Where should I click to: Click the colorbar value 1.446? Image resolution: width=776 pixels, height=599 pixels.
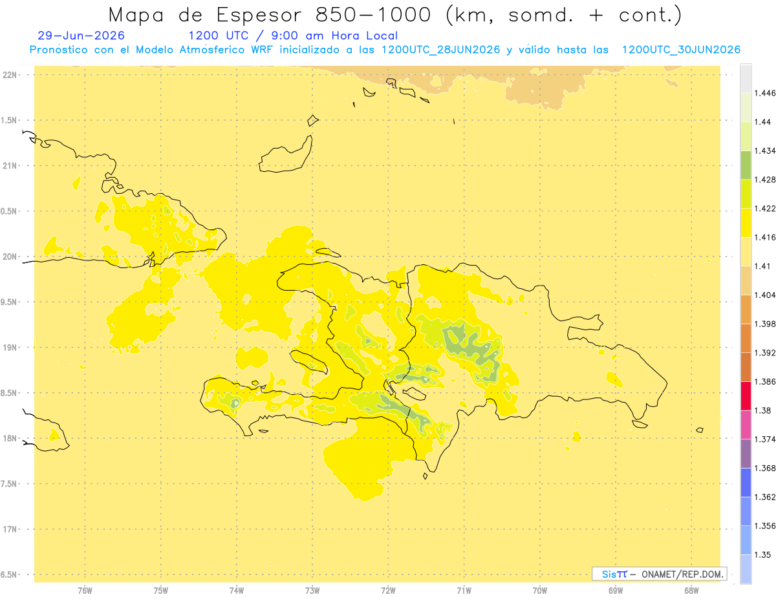[766, 93]
